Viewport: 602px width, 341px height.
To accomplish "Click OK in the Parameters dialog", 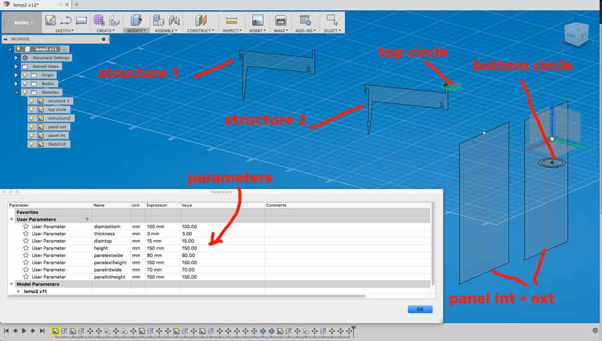I will point(420,309).
